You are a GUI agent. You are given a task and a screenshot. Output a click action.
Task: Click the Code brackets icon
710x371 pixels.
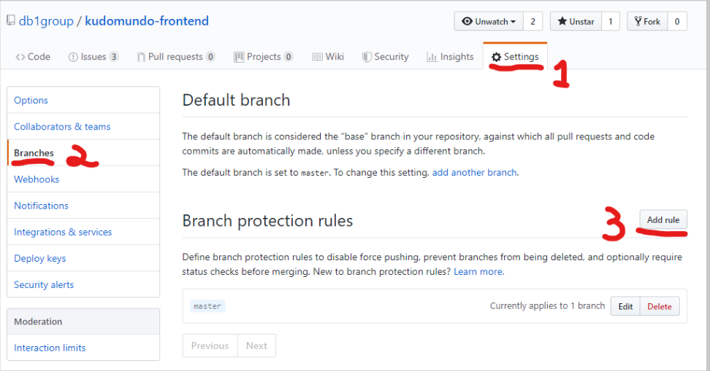[x=20, y=57]
